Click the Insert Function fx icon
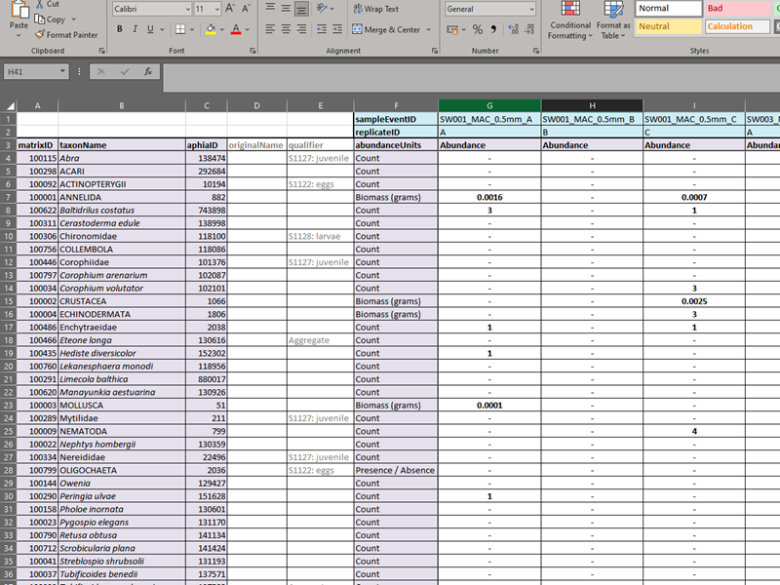 click(x=148, y=71)
